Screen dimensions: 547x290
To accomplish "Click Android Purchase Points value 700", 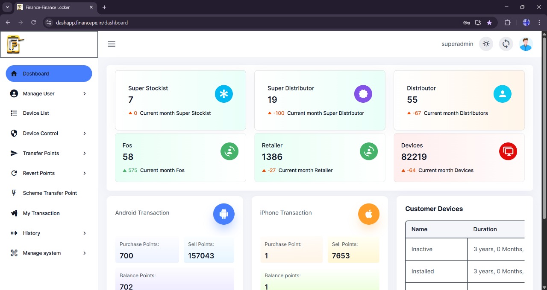I will [x=126, y=256].
